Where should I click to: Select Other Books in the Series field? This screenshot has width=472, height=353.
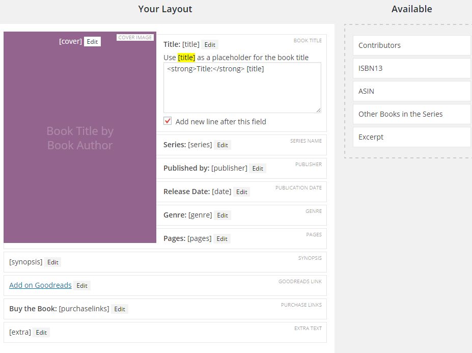coord(412,114)
